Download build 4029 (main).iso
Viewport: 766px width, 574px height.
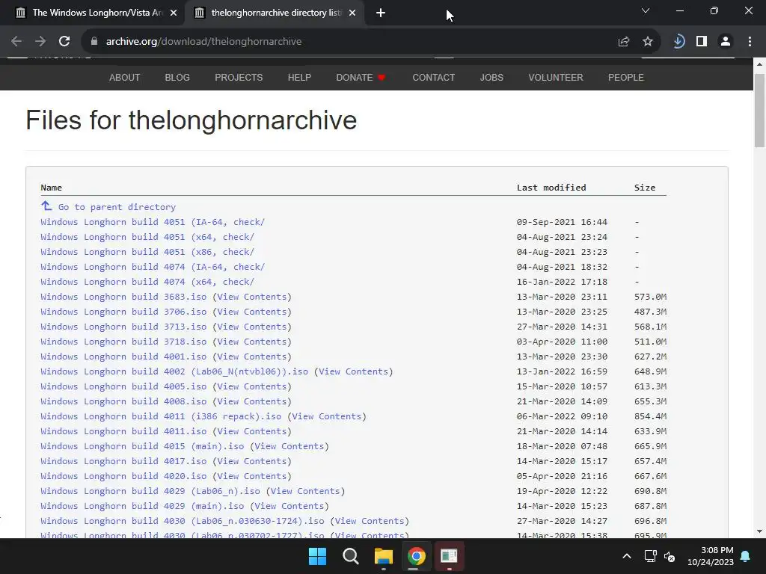[142, 506]
